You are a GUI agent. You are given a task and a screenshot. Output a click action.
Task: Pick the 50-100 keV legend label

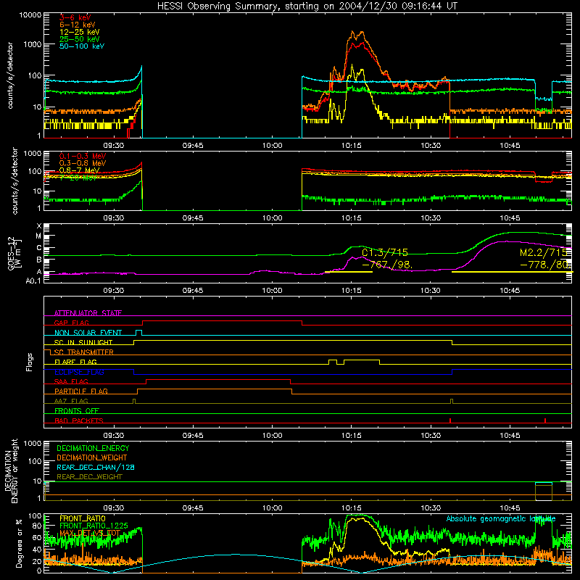(82, 46)
